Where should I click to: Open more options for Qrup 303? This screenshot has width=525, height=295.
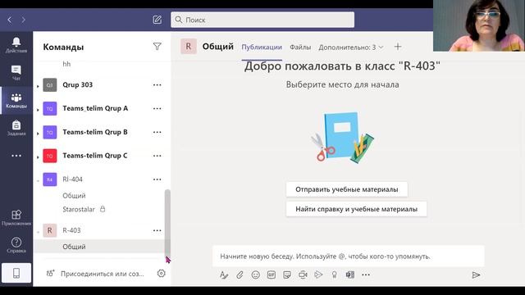(157, 85)
